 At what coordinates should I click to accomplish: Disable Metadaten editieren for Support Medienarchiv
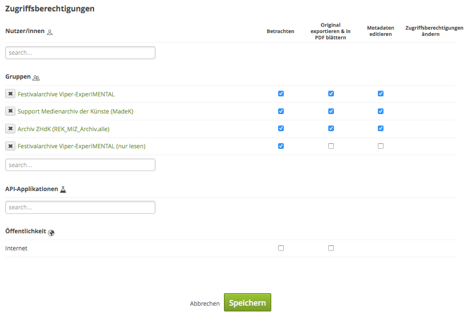pyautogui.click(x=381, y=111)
